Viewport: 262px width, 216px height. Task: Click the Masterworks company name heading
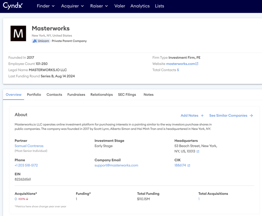pyautogui.click(x=51, y=28)
